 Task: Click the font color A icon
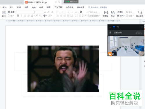[x=32, y=16]
